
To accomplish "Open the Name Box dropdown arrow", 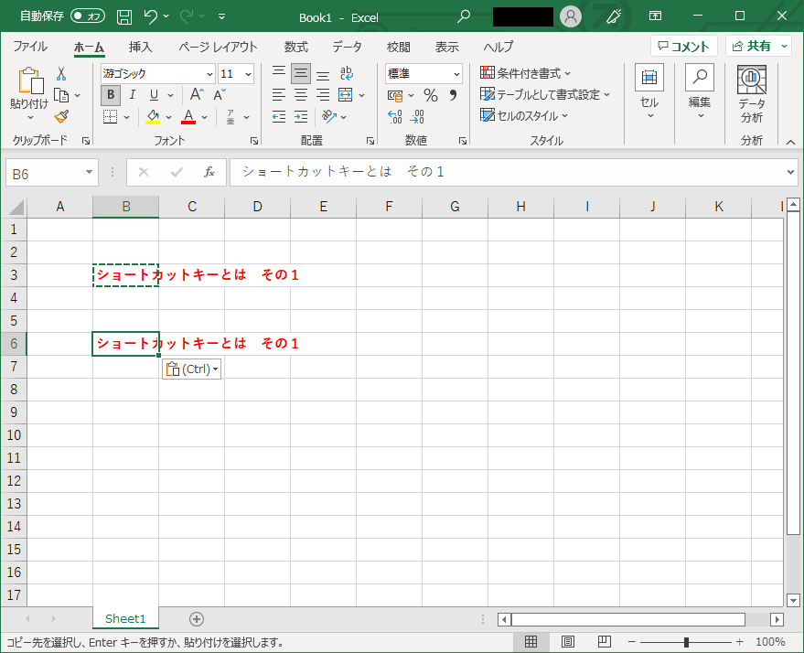I will [90, 173].
